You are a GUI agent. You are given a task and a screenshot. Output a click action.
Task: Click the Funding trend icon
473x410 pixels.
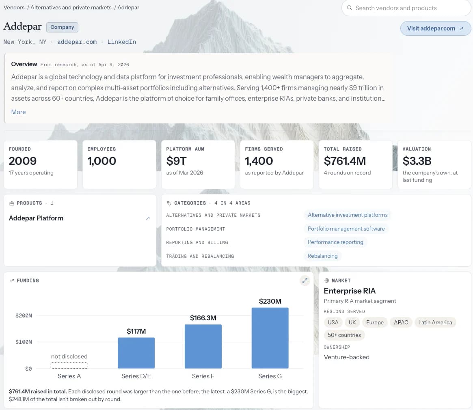pos(12,281)
